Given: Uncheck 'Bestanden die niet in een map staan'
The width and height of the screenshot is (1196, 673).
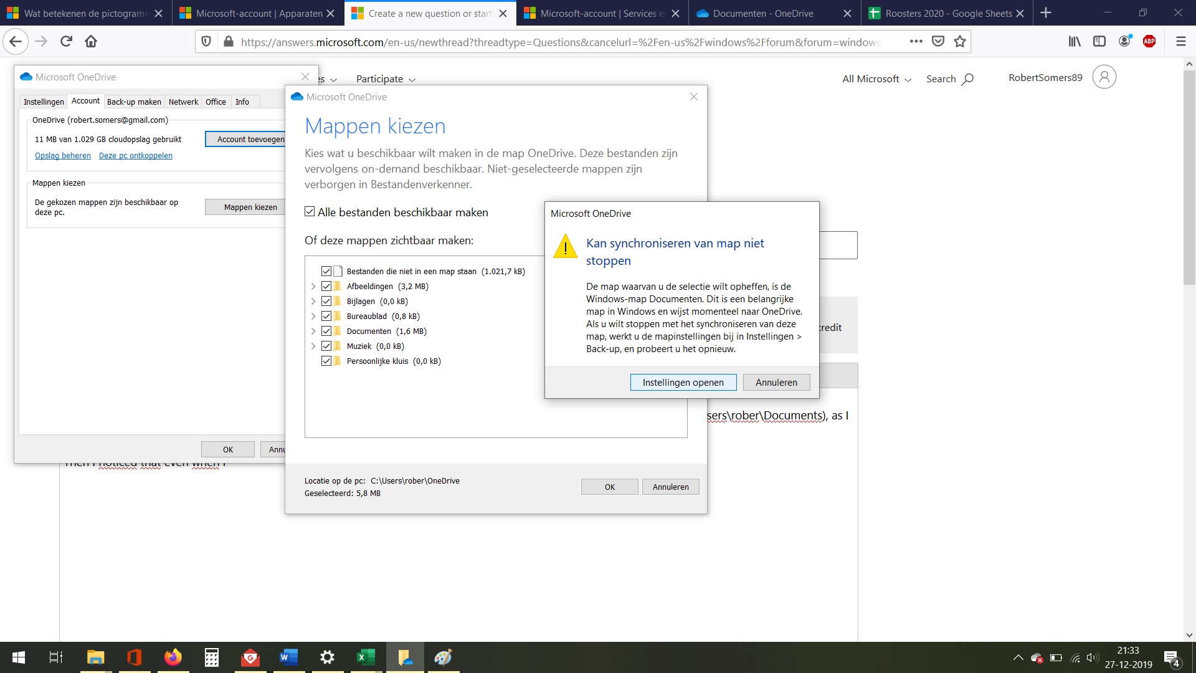Looking at the screenshot, I should click(x=326, y=271).
